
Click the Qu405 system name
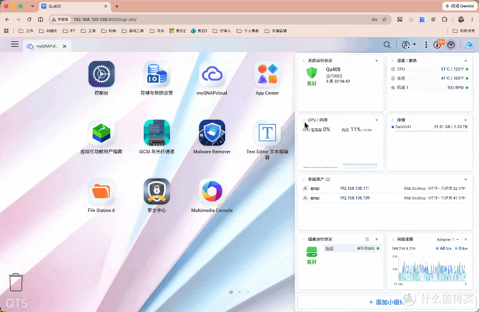point(333,69)
